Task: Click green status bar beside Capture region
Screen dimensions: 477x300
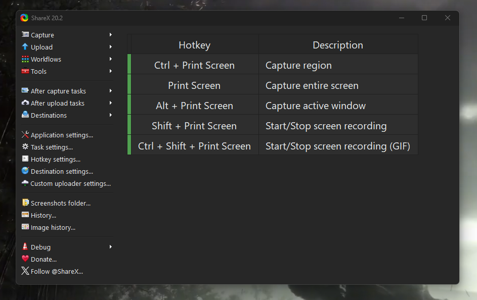Action: tap(129, 64)
